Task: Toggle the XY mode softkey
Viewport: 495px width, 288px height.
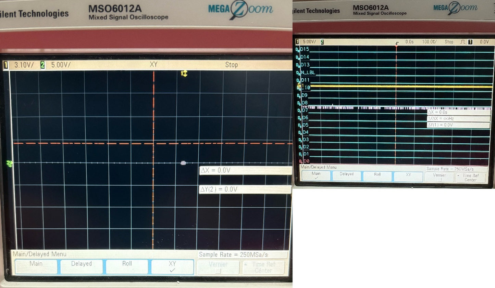Action: pyautogui.click(x=173, y=266)
